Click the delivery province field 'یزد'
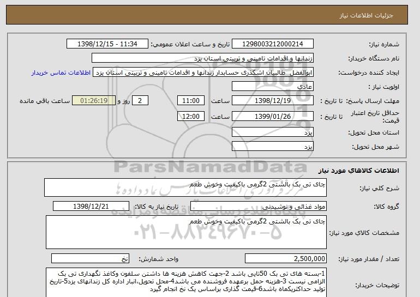Screen dimensions: 420x297 pos(273,132)
